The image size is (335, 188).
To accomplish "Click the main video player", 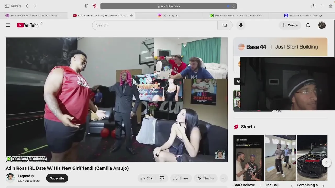I will (117, 99).
